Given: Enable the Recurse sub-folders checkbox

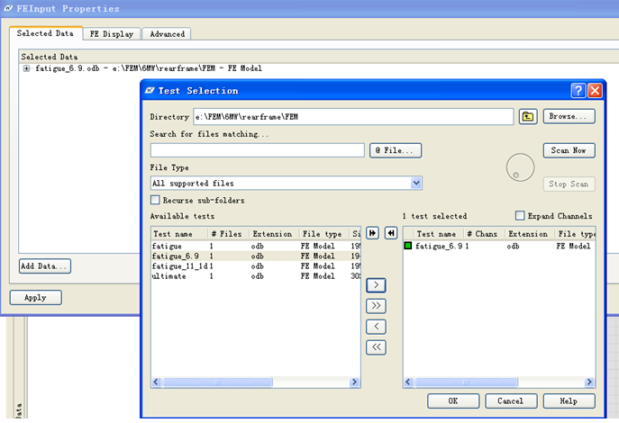Looking at the screenshot, I should coord(155,200).
